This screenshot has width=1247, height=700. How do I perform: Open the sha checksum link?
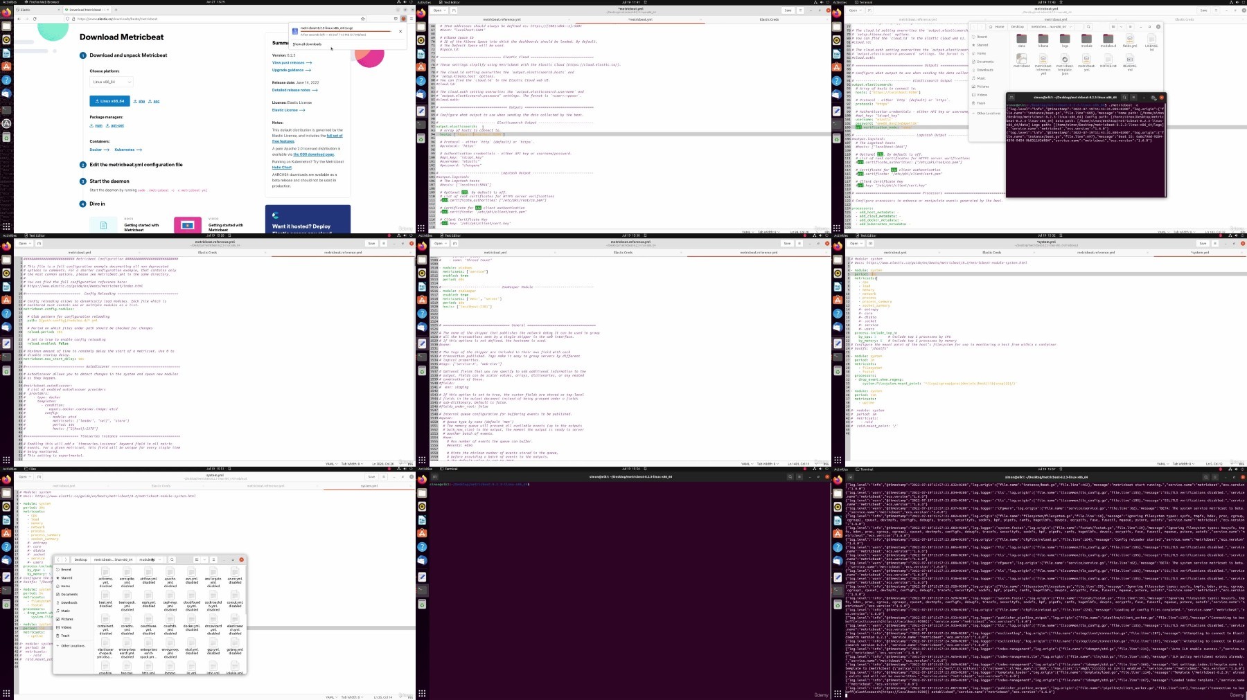(x=139, y=101)
